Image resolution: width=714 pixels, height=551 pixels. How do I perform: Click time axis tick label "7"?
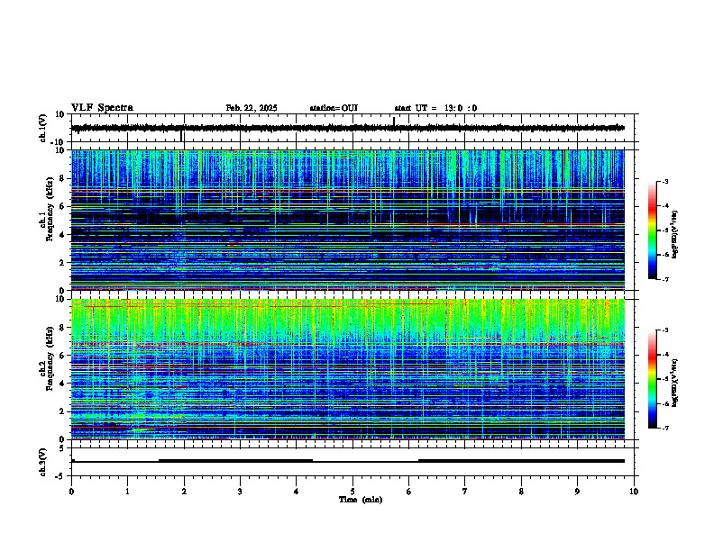(x=465, y=492)
